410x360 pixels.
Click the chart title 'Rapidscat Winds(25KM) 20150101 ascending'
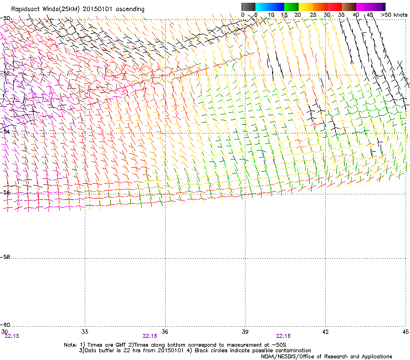78,9
